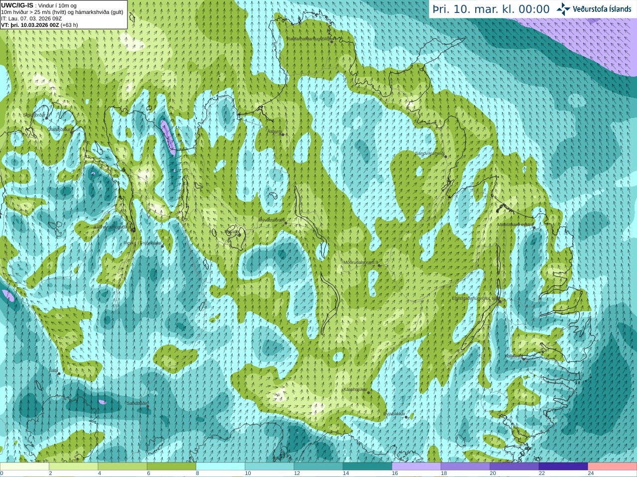Click the 'Veðurstofa Íslands' text
The width and height of the screenshot is (637, 477).
click(x=602, y=9)
